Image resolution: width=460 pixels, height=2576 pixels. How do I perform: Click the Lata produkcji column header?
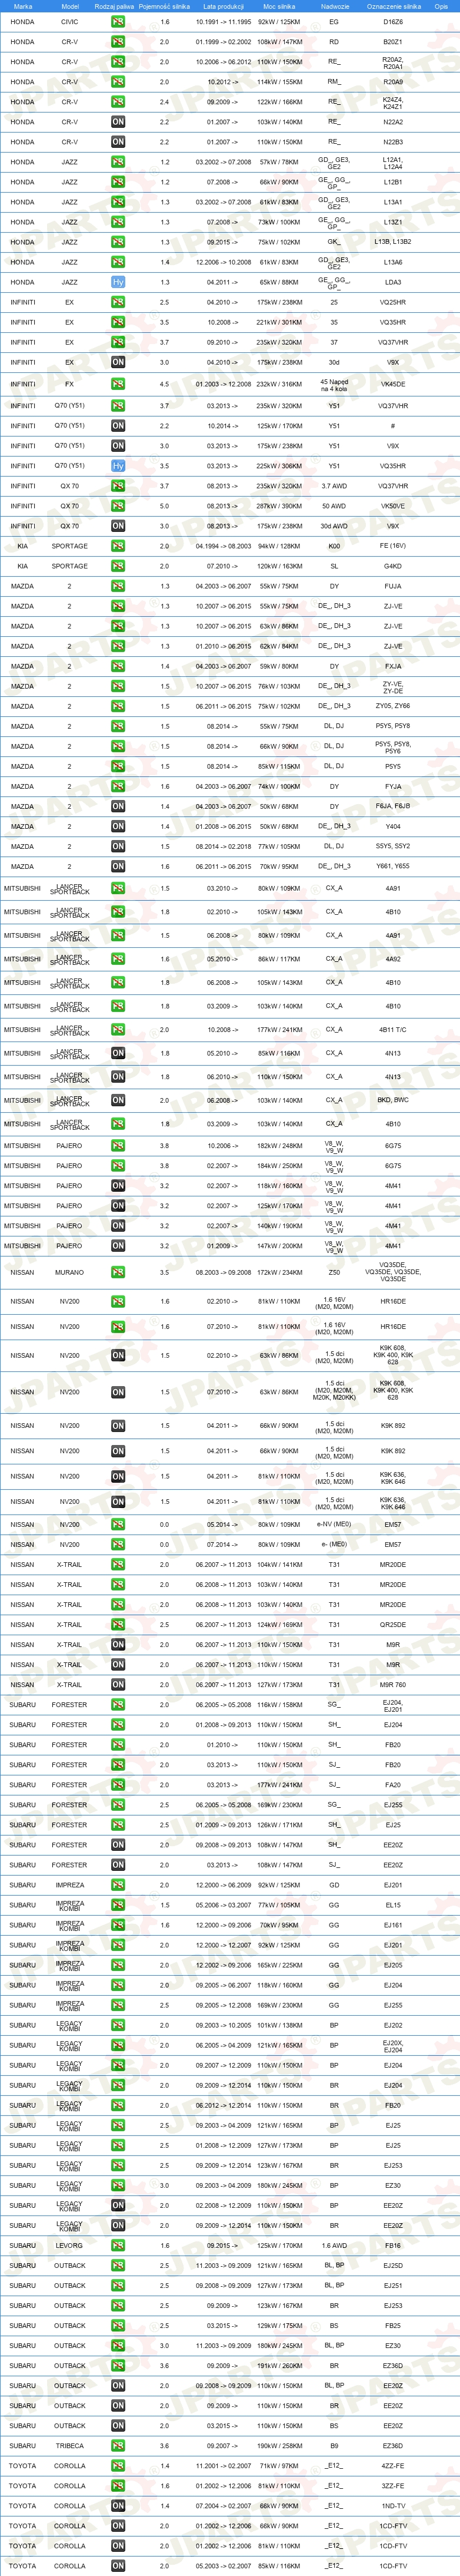pos(224,6)
